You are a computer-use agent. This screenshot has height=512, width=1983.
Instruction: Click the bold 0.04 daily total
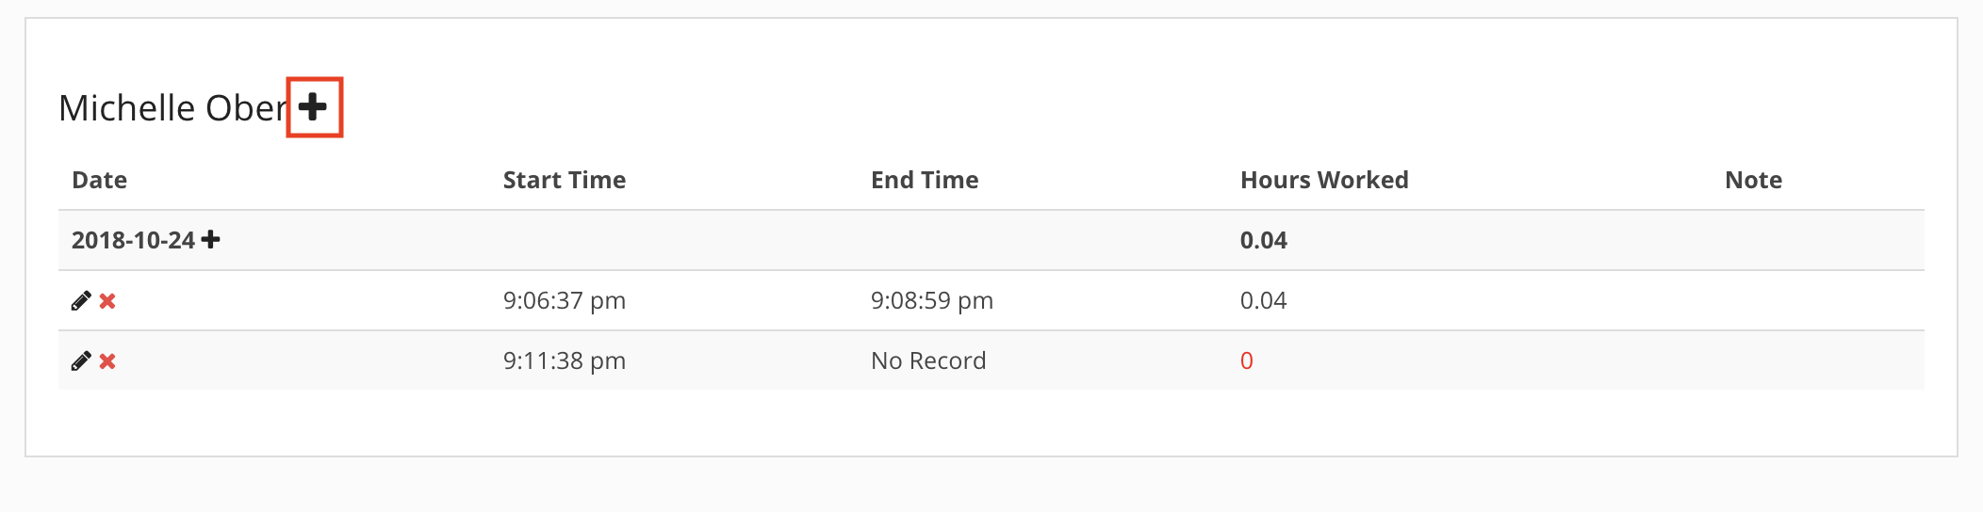click(x=1264, y=240)
